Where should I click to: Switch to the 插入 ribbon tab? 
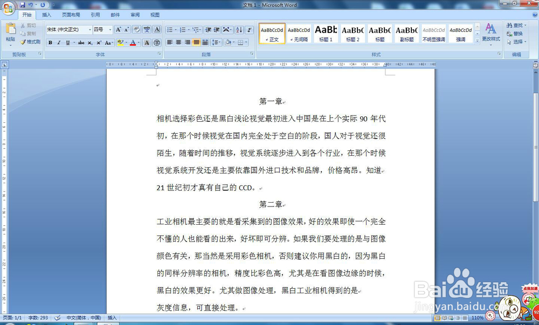[x=45, y=15]
